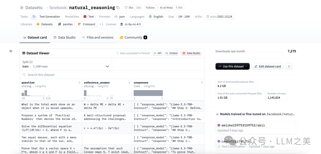
Task: Select the json format tag
Action: [x=120, y=17]
